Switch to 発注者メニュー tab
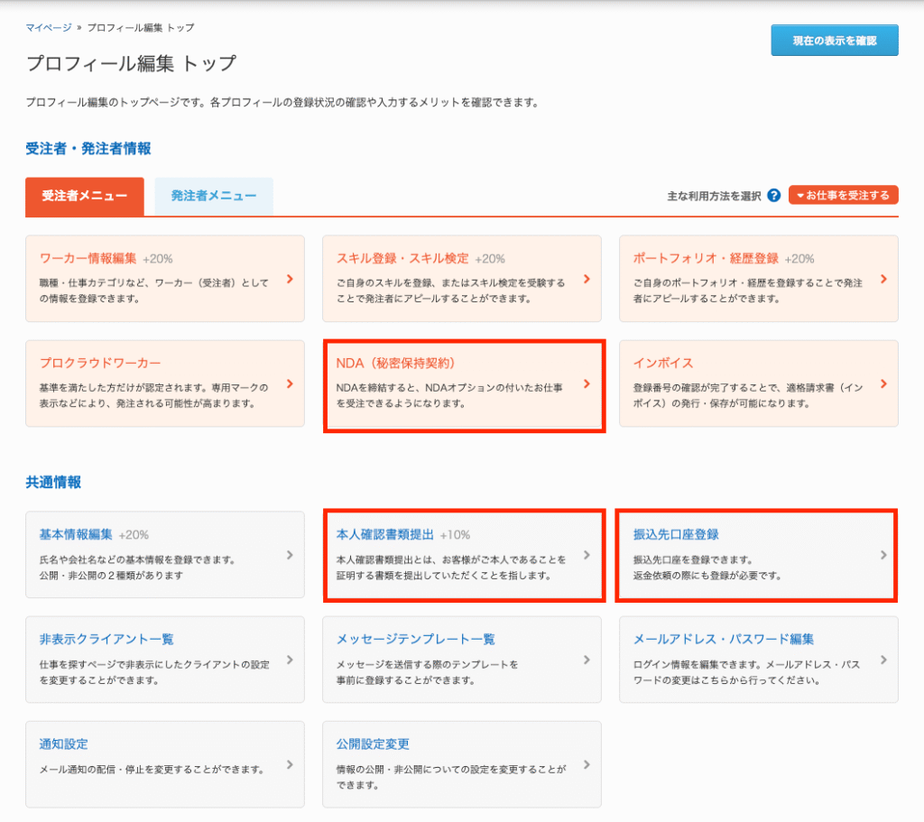Viewport: 924px width, 822px height. (214, 196)
